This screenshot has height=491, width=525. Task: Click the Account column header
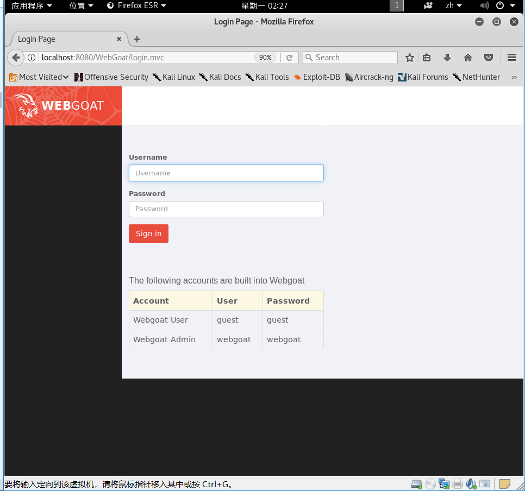pyautogui.click(x=171, y=301)
